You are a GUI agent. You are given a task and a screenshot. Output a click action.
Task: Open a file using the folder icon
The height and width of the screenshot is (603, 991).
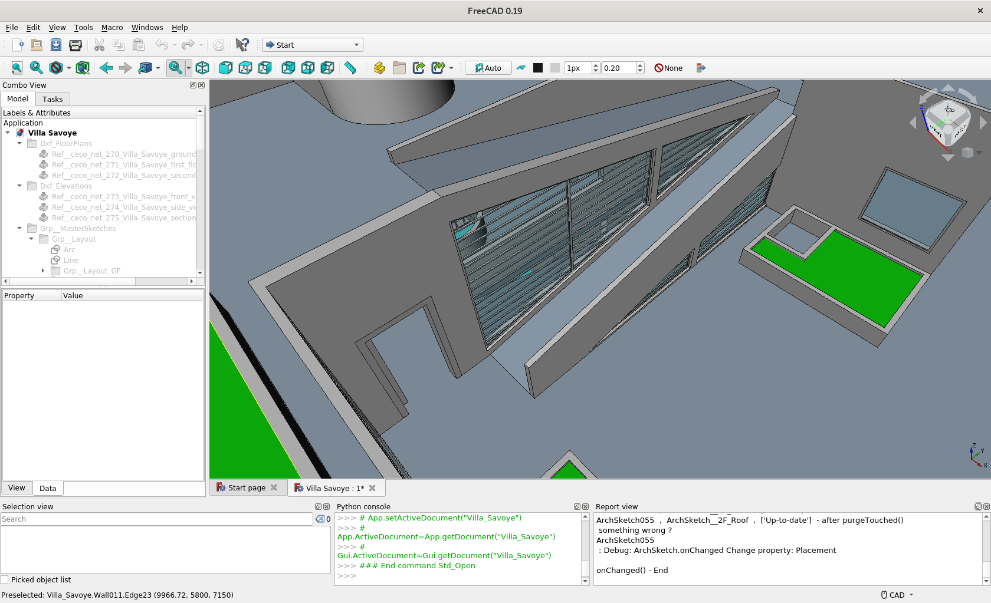(37, 45)
